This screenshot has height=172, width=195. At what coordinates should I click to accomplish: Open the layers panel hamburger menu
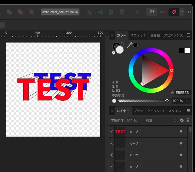click(188, 111)
